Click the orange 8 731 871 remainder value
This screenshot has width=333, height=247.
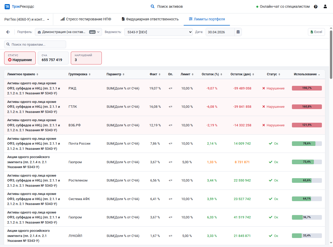coord(242,162)
